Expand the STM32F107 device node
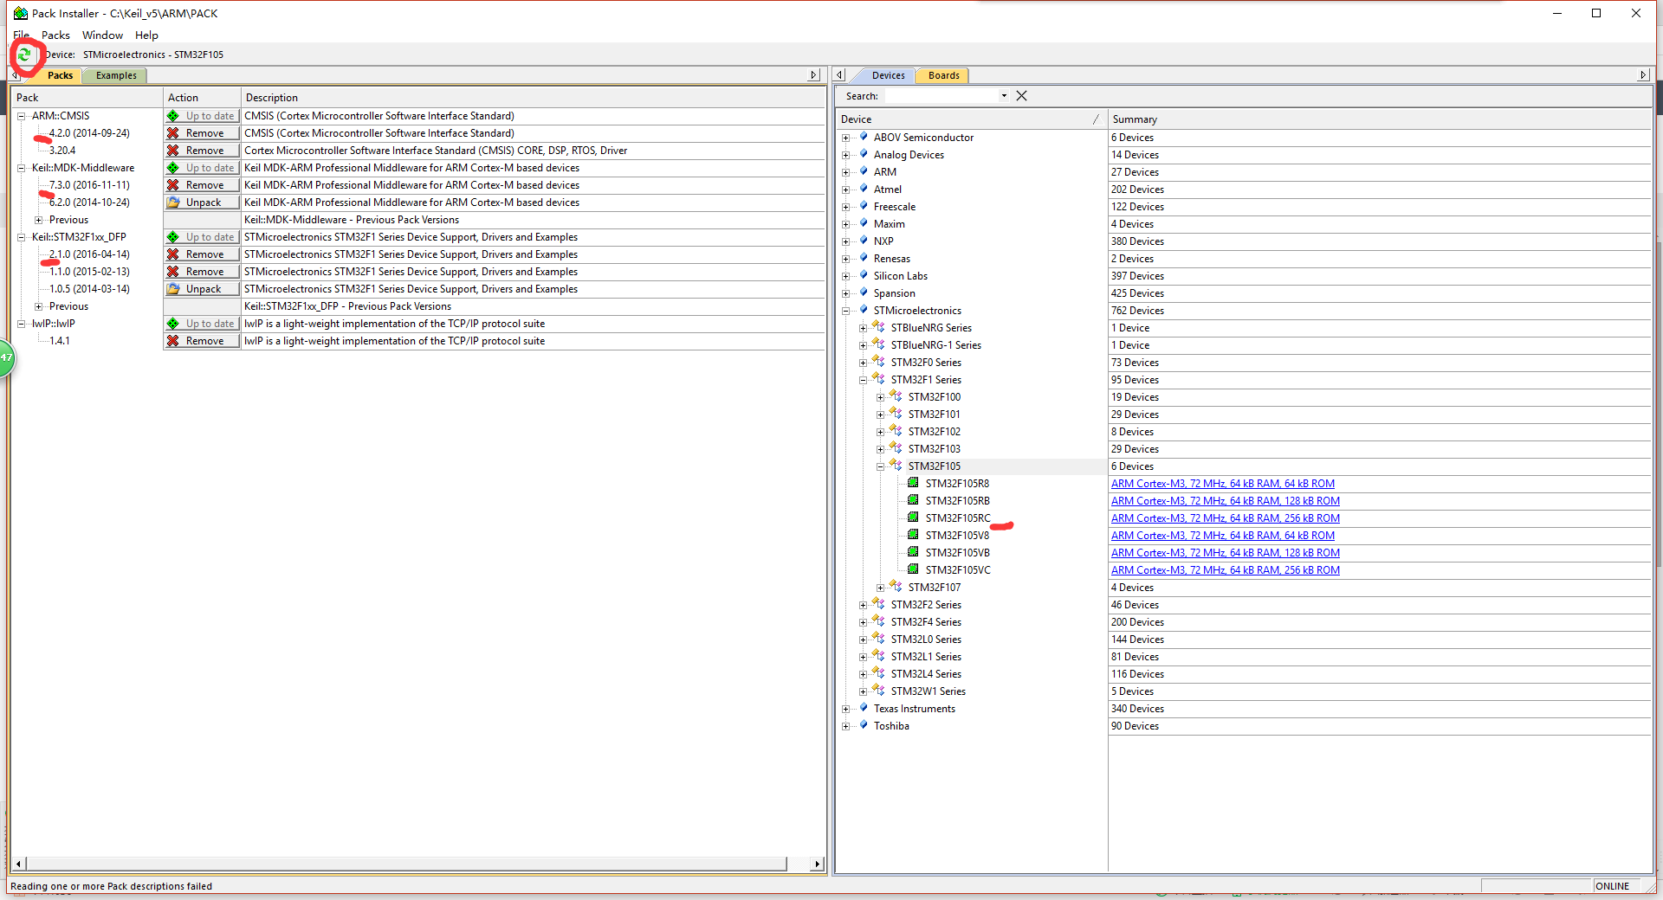Viewport: 1663px width, 900px height. (x=881, y=587)
